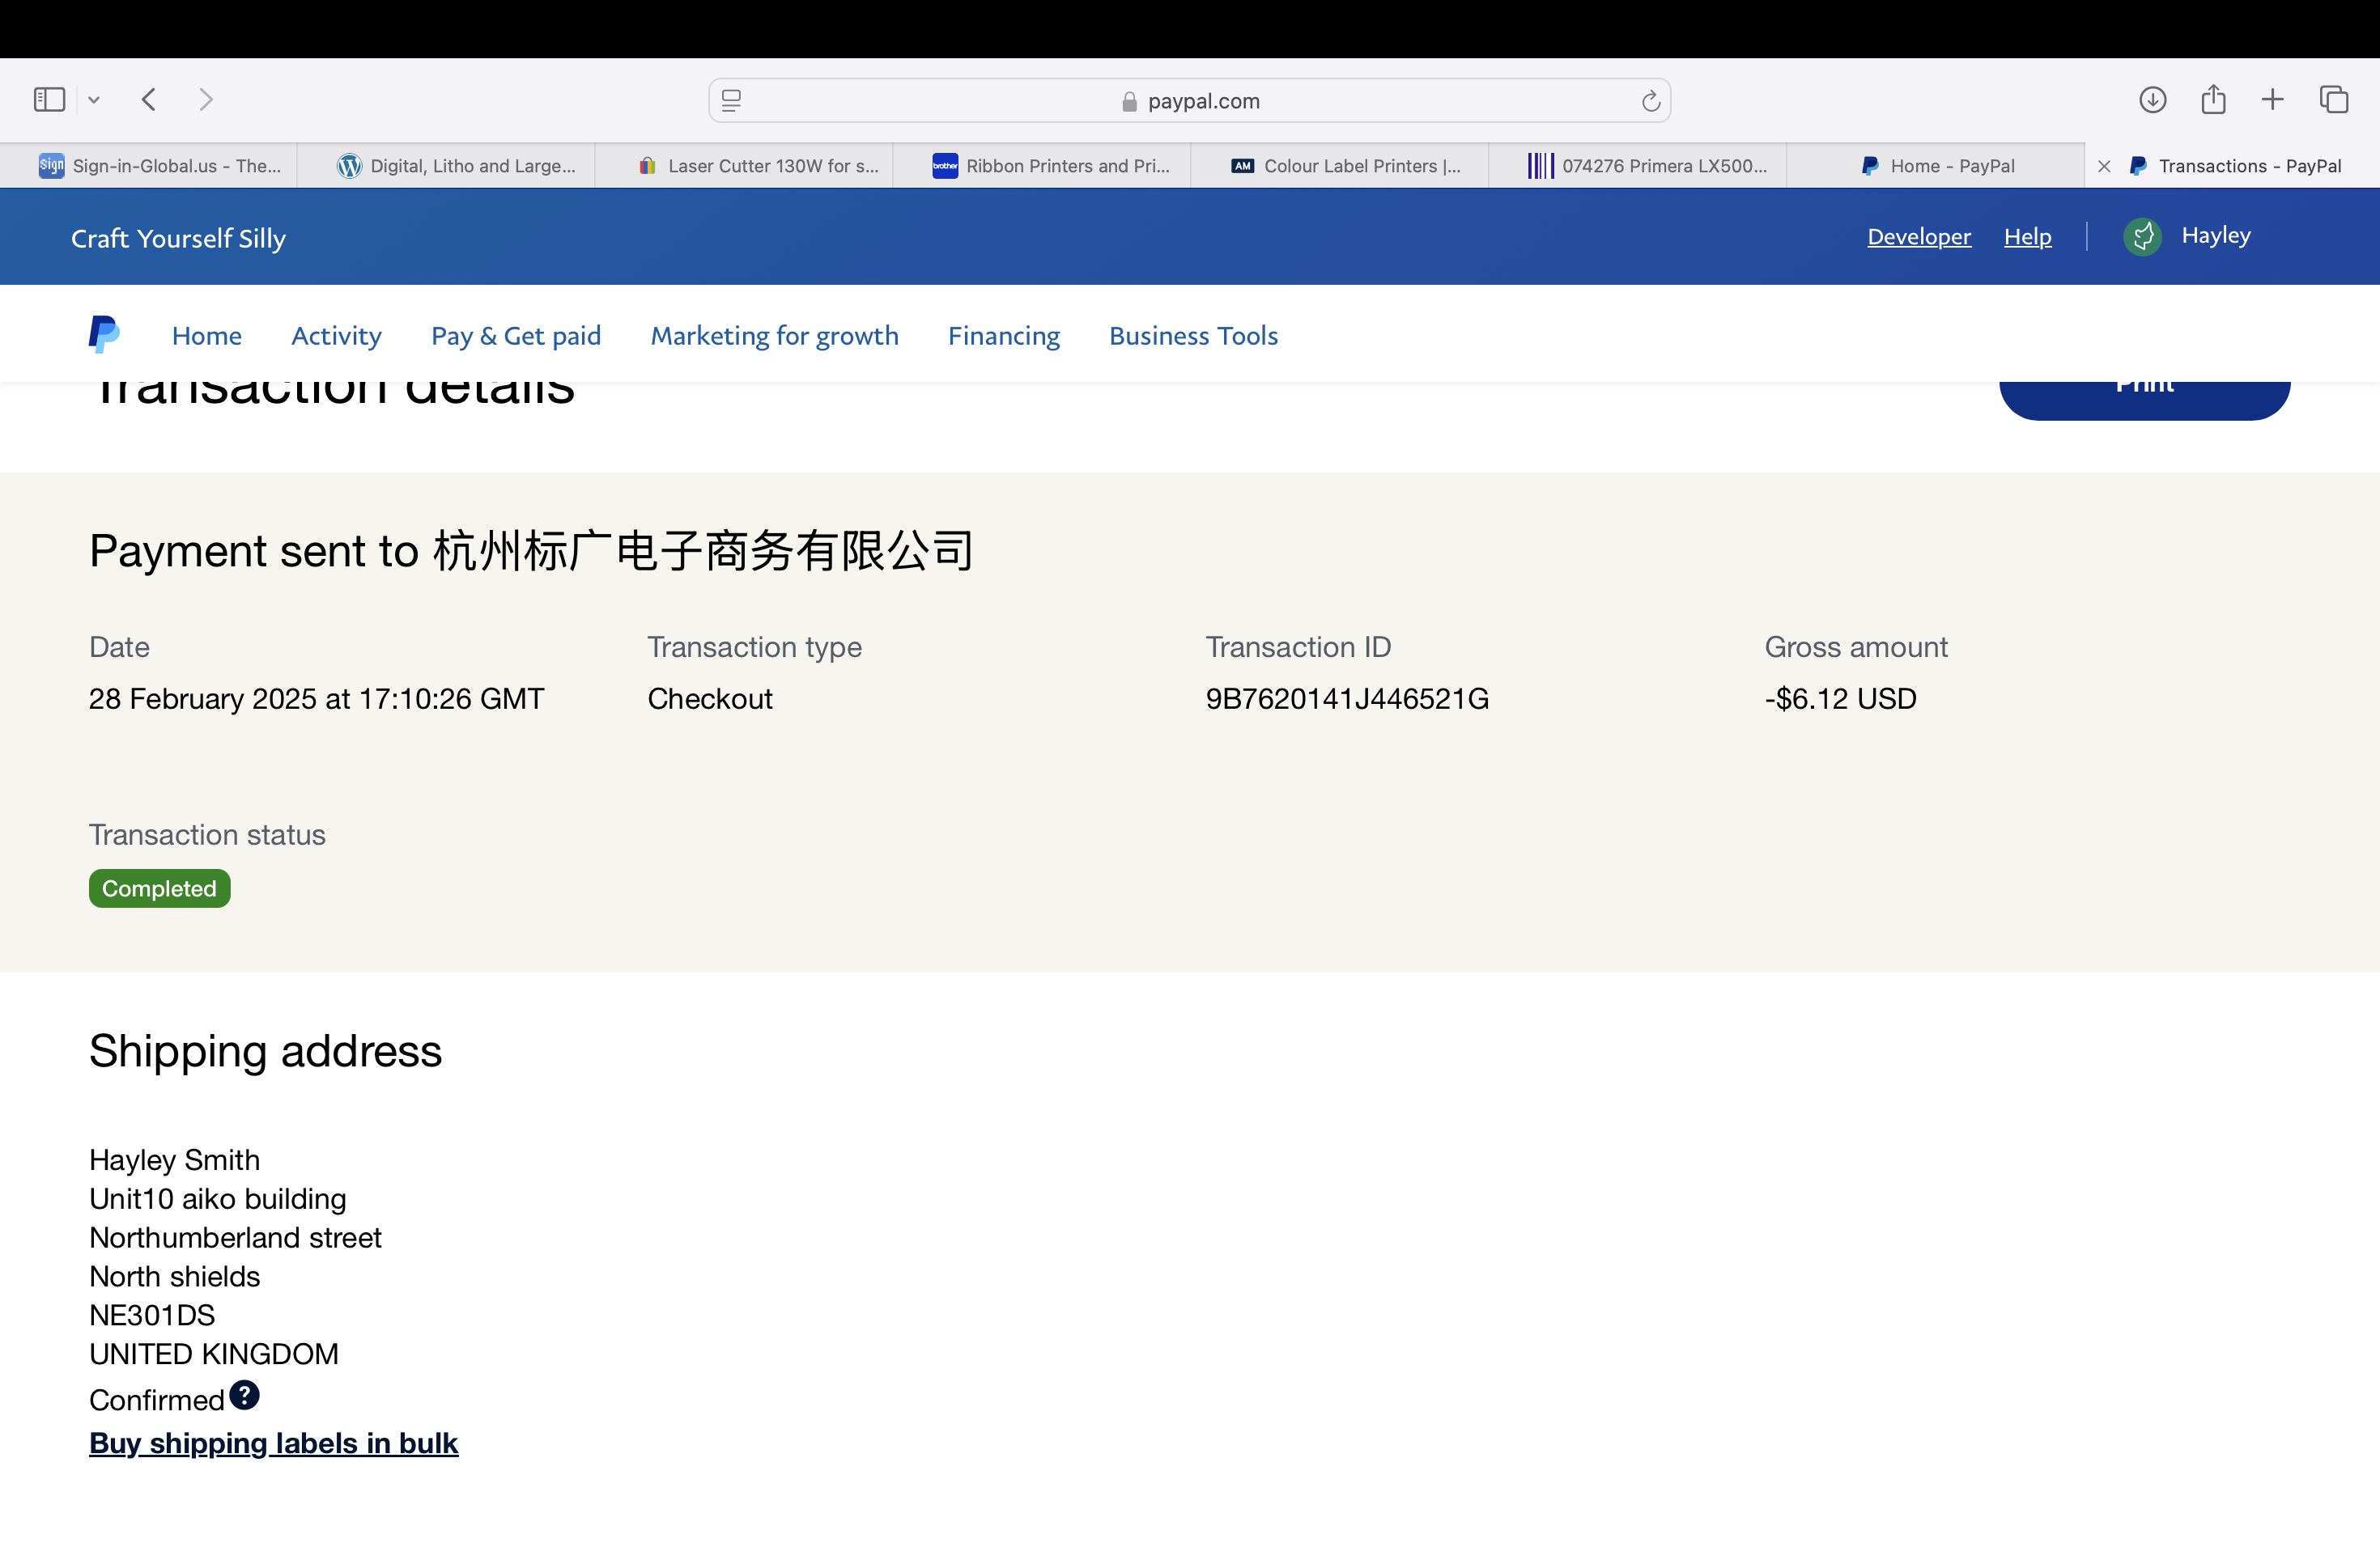The image size is (2380, 1547).
Task: Click the Completed status badge
Action: [160, 888]
